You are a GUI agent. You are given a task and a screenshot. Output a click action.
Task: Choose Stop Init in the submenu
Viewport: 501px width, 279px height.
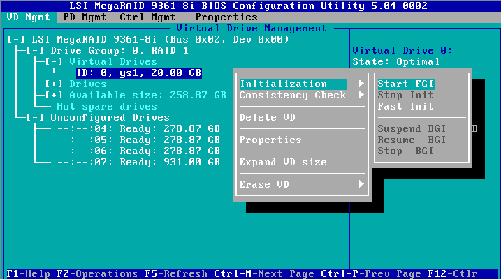coord(405,96)
